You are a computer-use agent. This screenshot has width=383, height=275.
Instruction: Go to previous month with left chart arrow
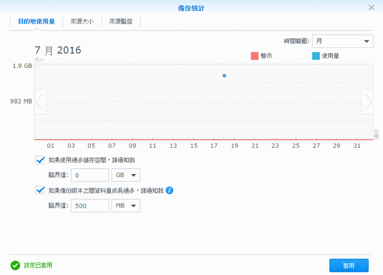click(x=41, y=101)
